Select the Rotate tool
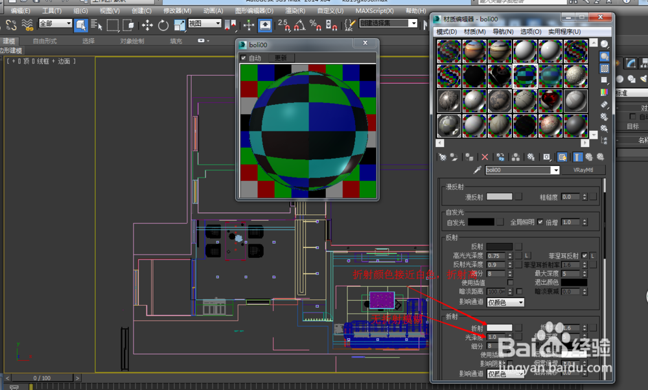Screen dimensions: 648x390 [x=163, y=25]
